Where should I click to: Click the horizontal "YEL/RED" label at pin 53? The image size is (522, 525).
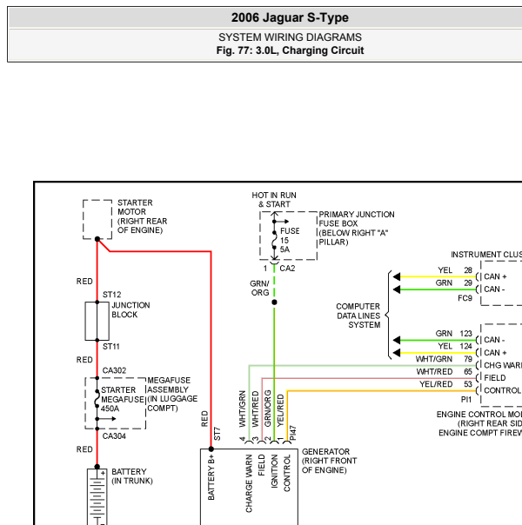[436, 384]
